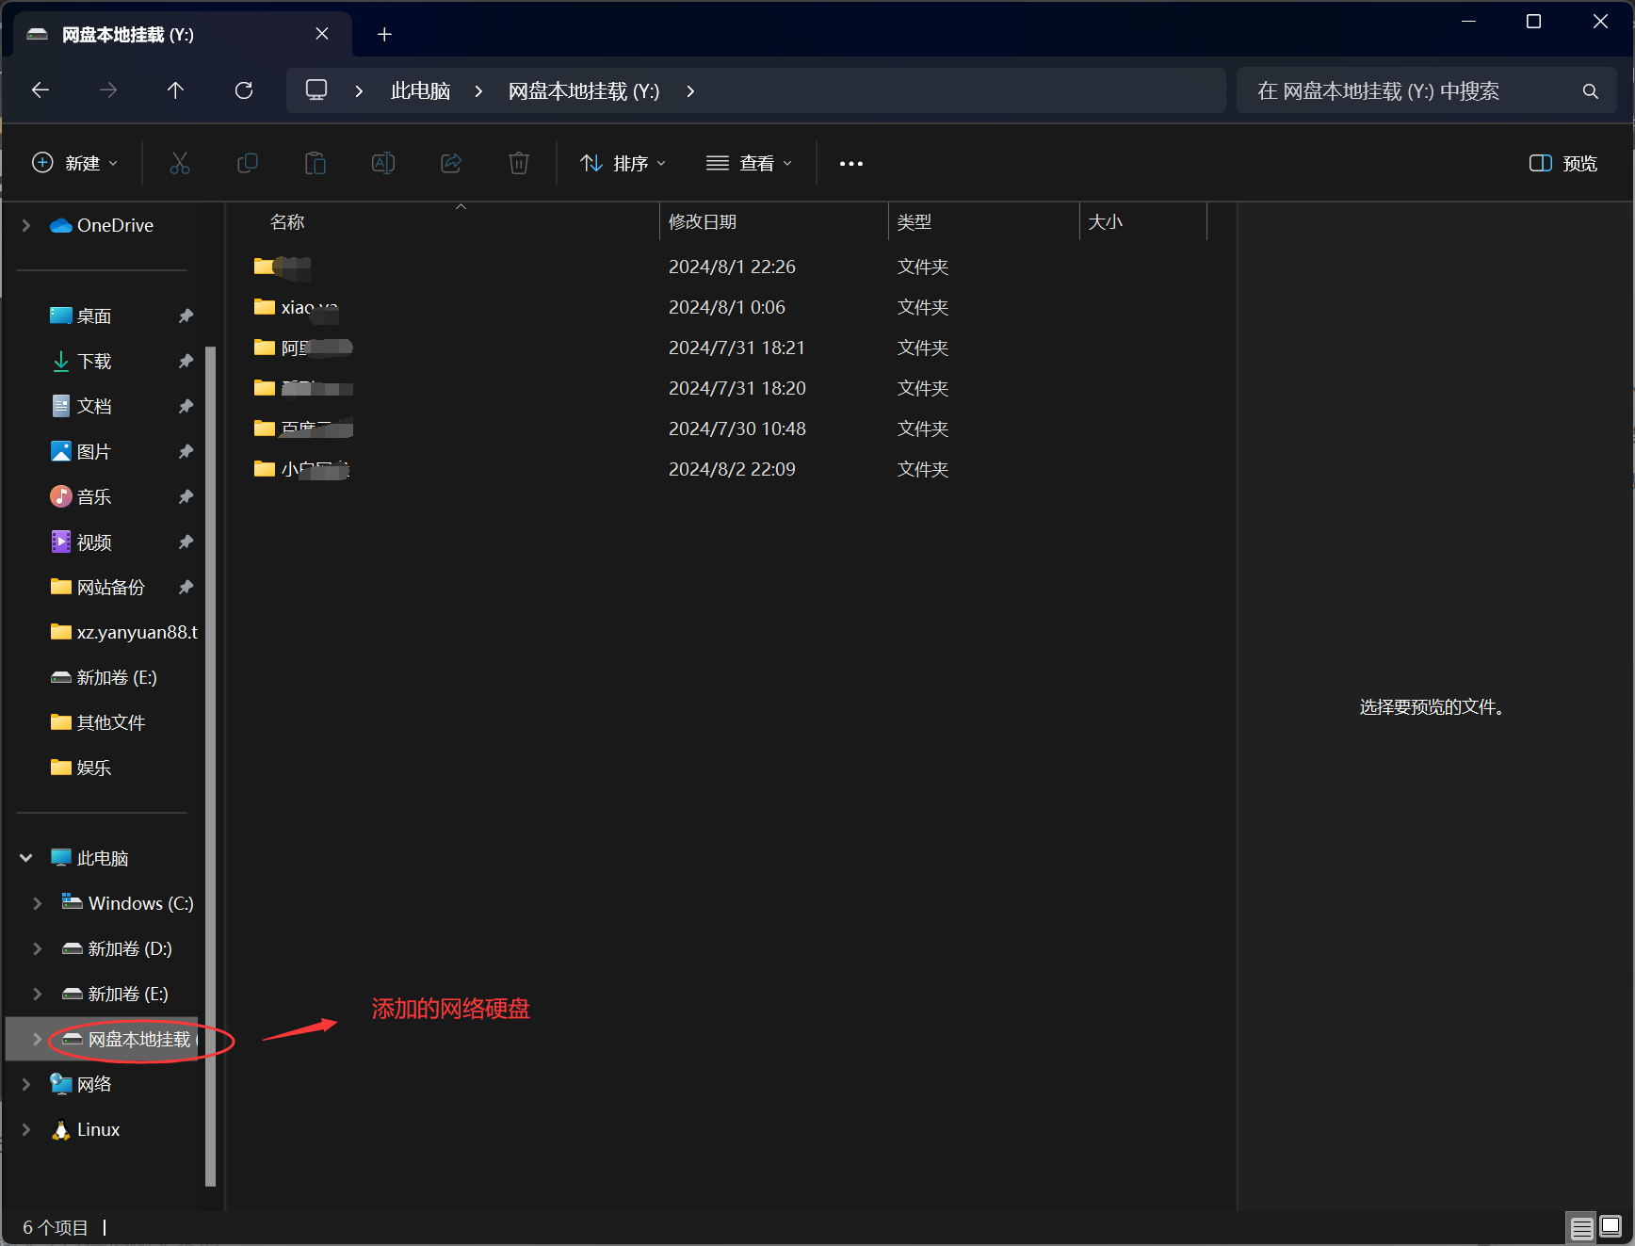Click the Refresh icon in navigation bar
This screenshot has height=1246, width=1635.
[x=244, y=90]
